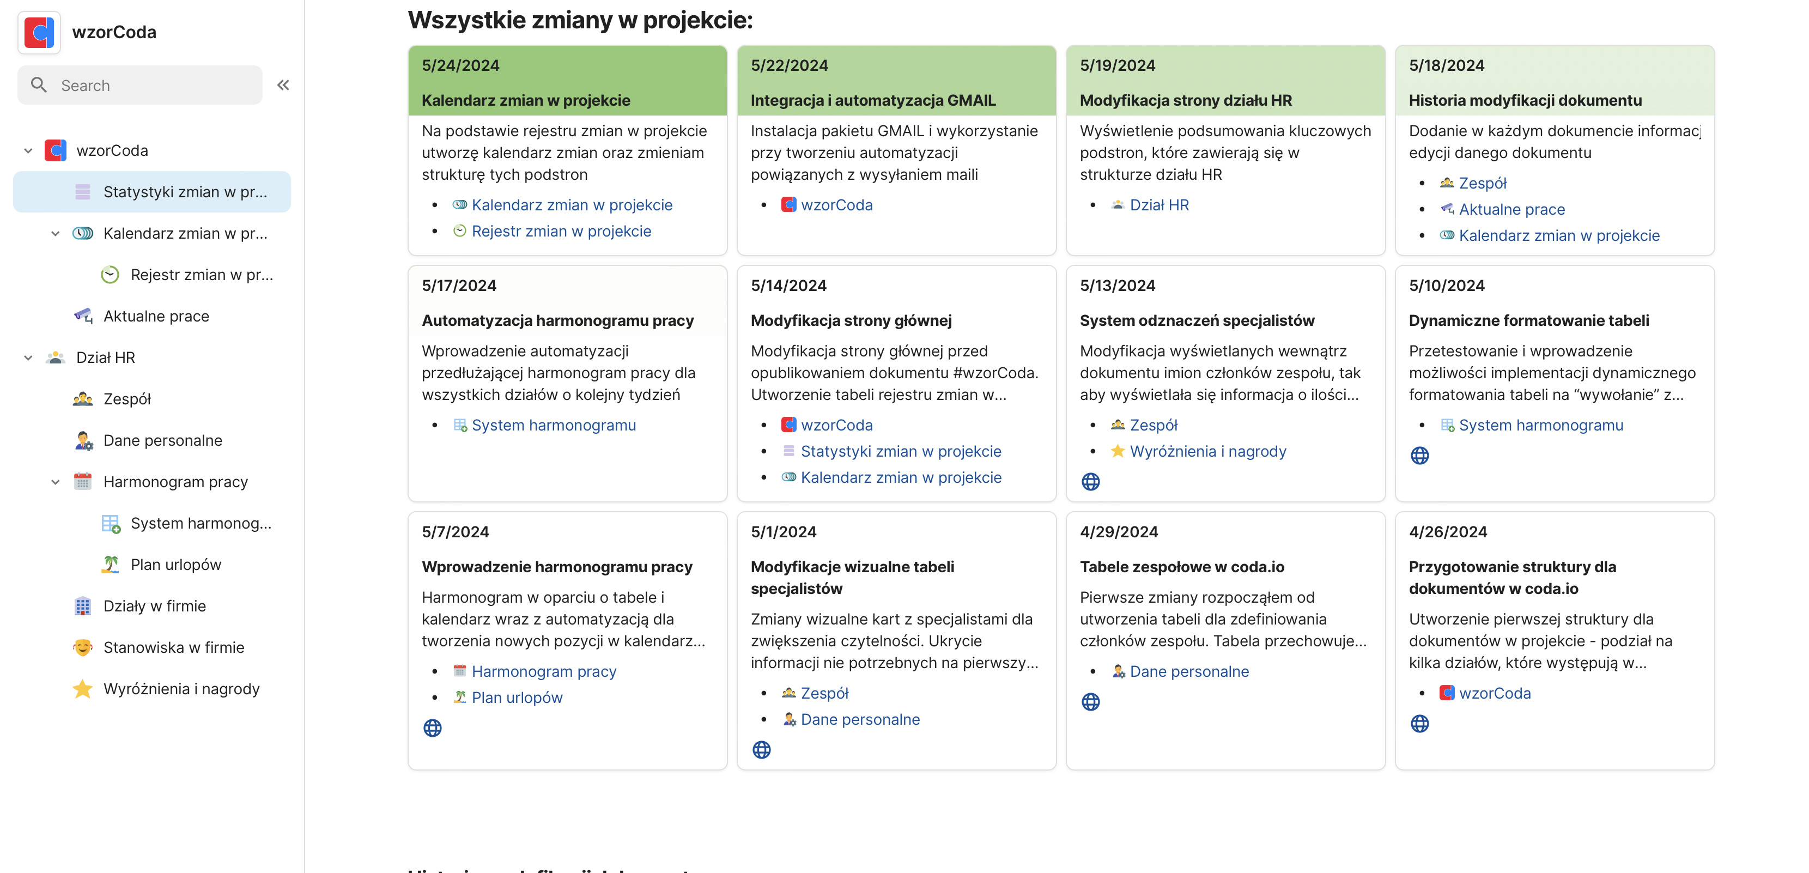
Task: Open Plan urlopów page in sidebar
Action: [175, 565]
